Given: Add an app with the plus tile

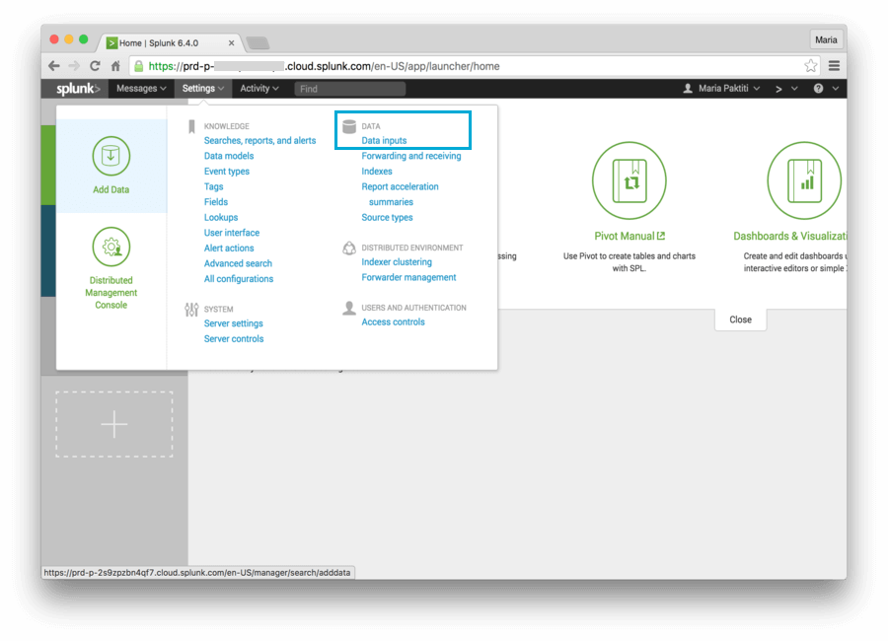Looking at the screenshot, I should [x=114, y=424].
